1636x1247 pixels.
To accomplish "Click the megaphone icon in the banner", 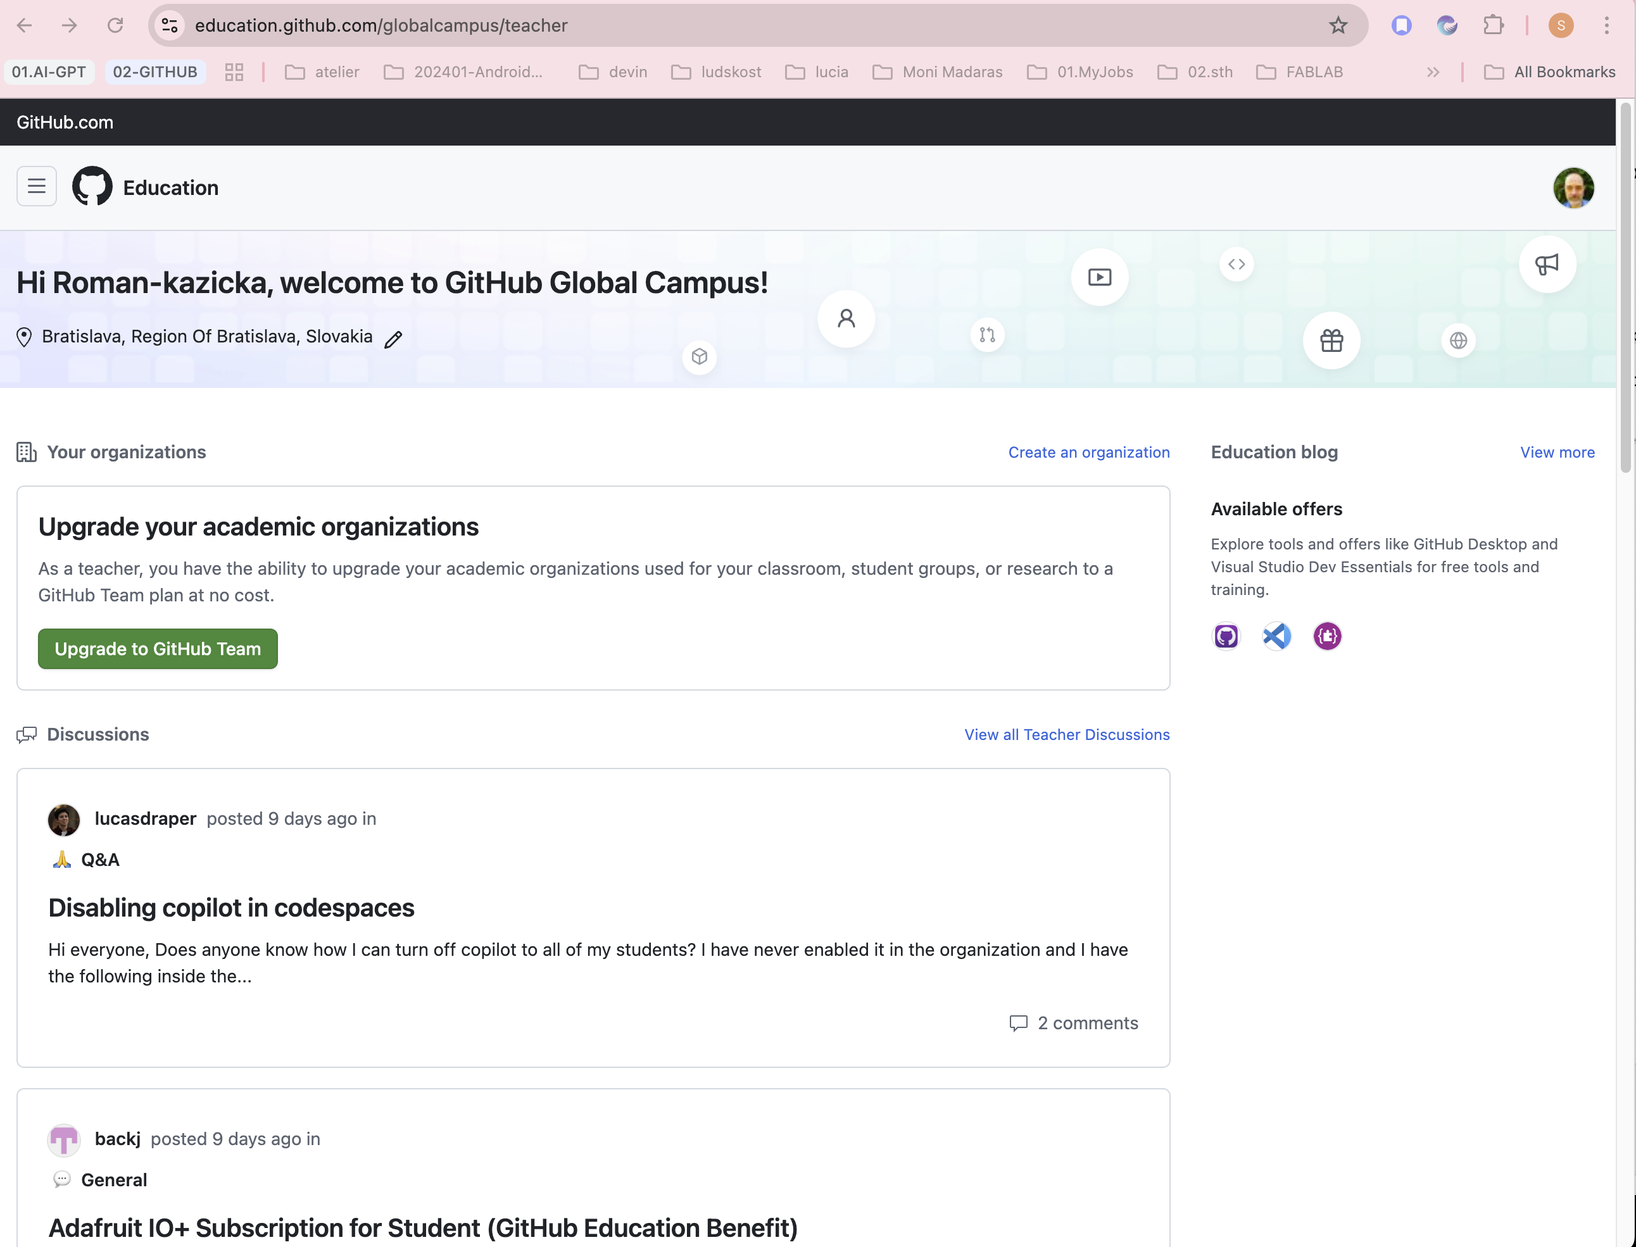I will pyautogui.click(x=1547, y=264).
